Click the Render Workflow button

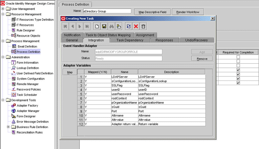click(x=188, y=12)
